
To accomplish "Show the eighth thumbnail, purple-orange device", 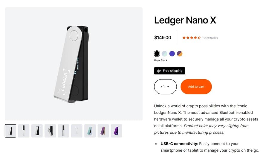I will (x=103, y=131).
